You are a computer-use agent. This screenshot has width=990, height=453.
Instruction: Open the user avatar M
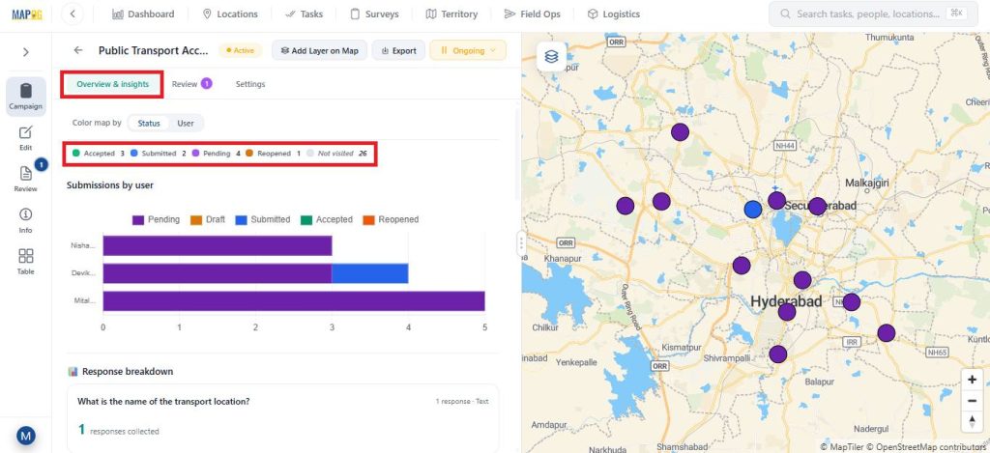[26, 435]
